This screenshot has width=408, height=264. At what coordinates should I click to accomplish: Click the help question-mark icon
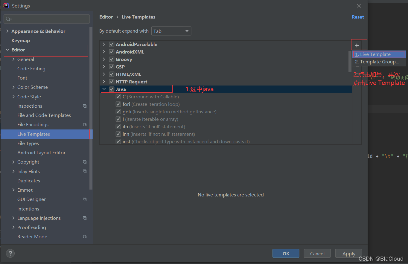click(10, 253)
